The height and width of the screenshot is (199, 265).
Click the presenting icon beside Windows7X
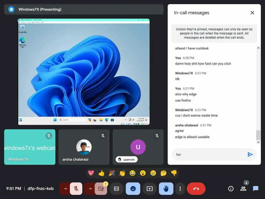click(11, 9)
